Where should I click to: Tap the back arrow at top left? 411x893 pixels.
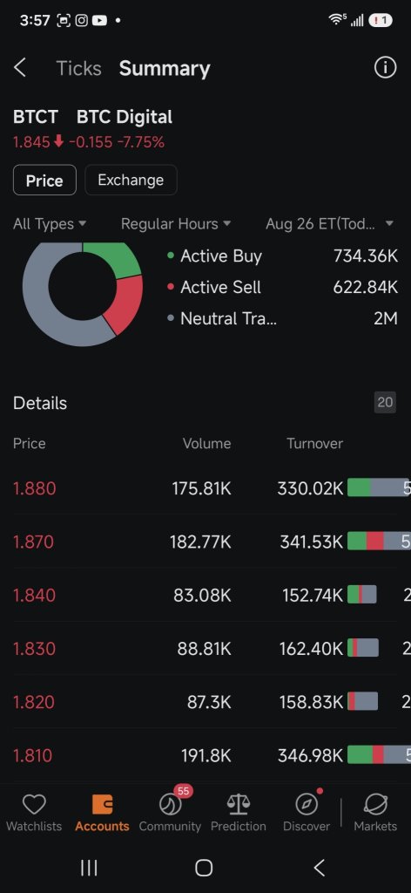coord(20,68)
